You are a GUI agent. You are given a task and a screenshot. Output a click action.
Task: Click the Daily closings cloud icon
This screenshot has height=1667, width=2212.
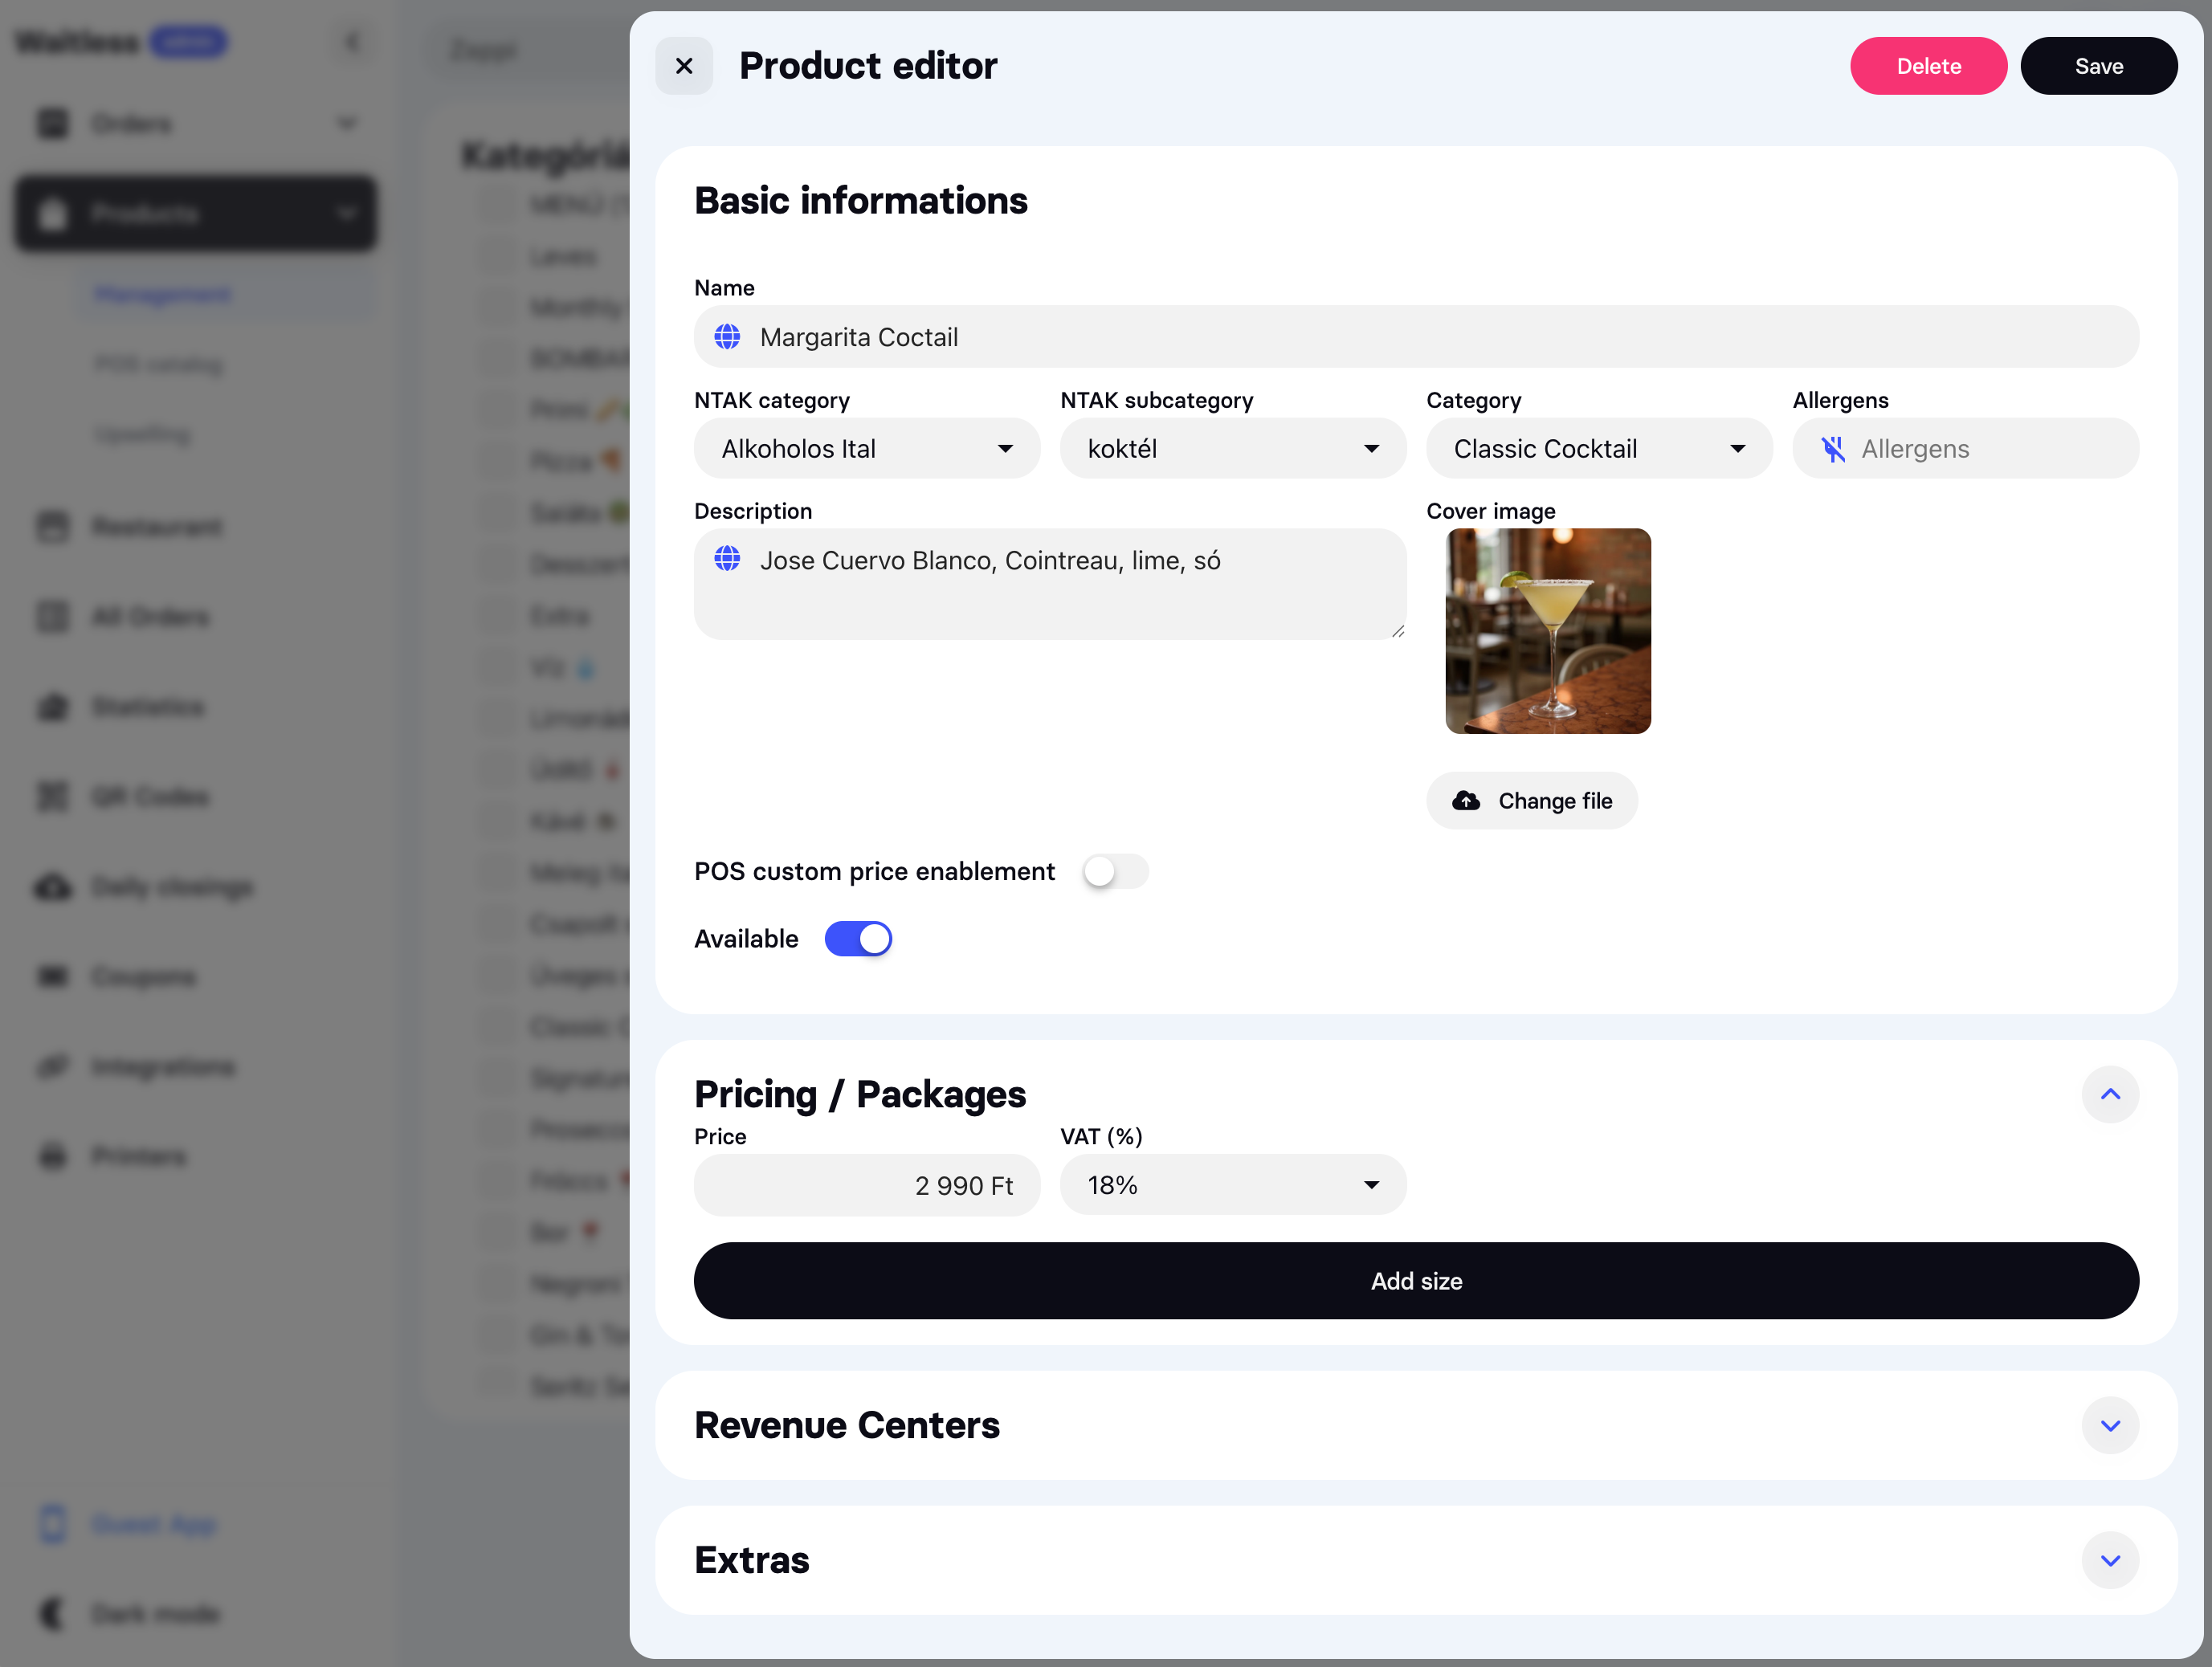pyautogui.click(x=52, y=886)
